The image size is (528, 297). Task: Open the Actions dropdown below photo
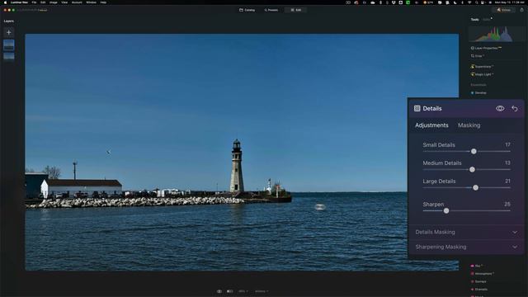tap(262, 291)
